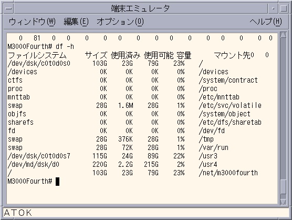292x220 pixels.
Task: Click the /system/contract mount point
Action: 228,80
